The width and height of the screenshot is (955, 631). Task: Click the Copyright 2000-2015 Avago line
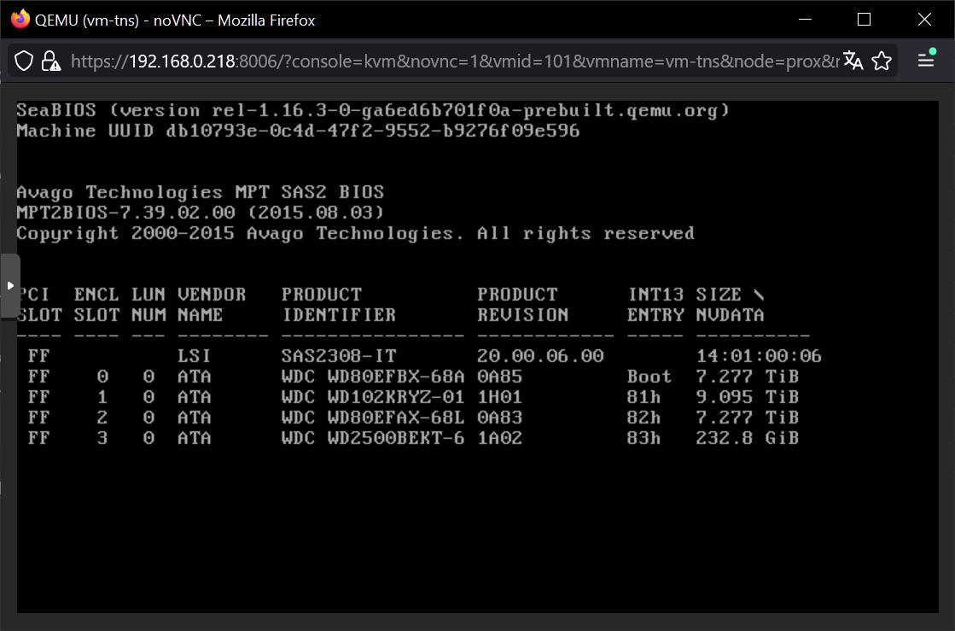355,233
